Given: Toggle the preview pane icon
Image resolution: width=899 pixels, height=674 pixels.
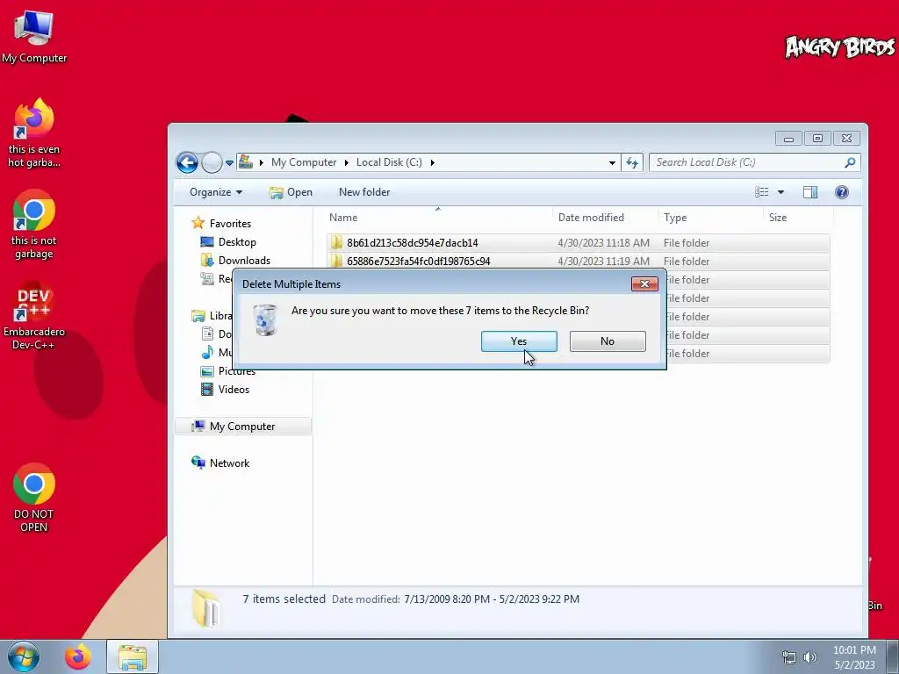Looking at the screenshot, I should pyautogui.click(x=810, y=192).
